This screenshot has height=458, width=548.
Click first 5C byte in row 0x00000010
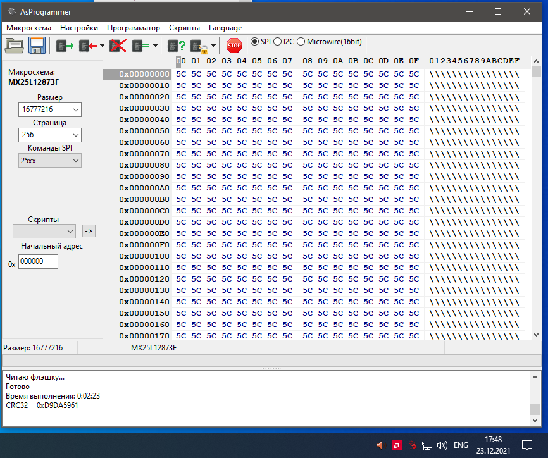tap(181, 85)
